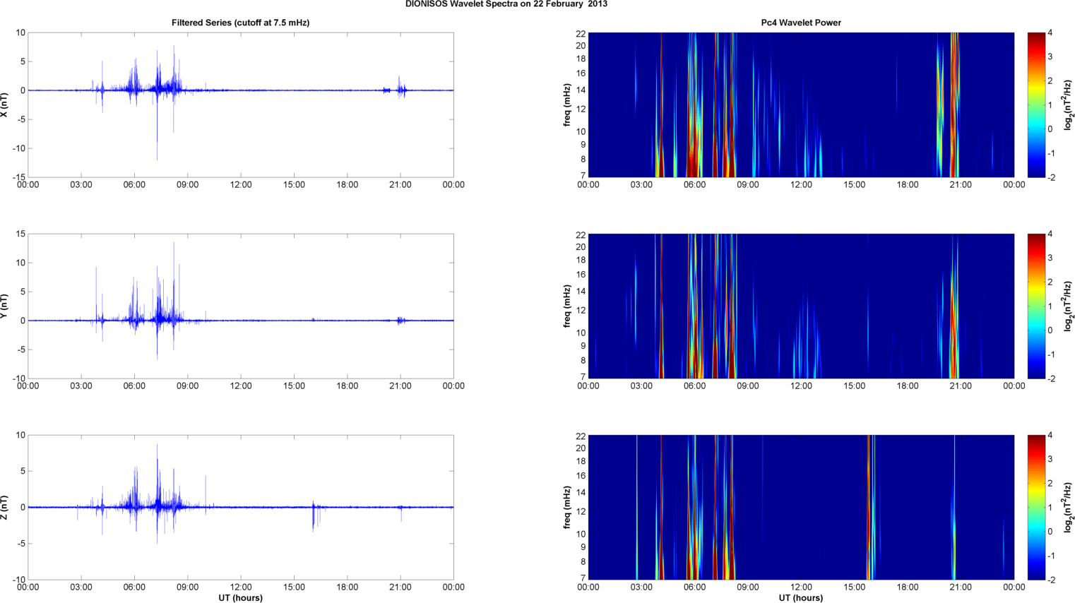Image resolution: width=1075 pixels, height=603 pixels.
Task: Click freq (mHz) label of top spectrogram
Action: [566, 105]
